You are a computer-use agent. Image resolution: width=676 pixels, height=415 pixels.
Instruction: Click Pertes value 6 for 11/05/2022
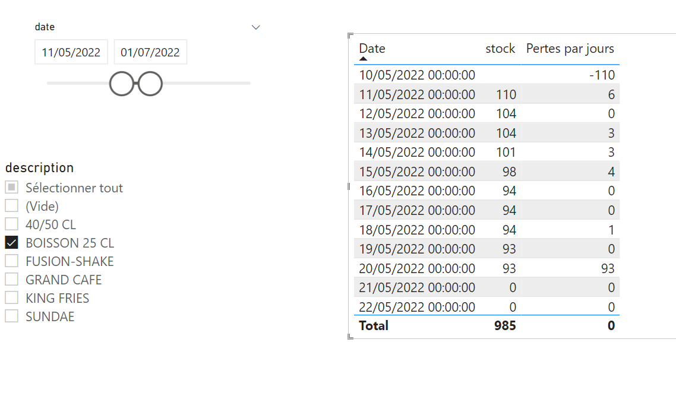coord(611,94)
